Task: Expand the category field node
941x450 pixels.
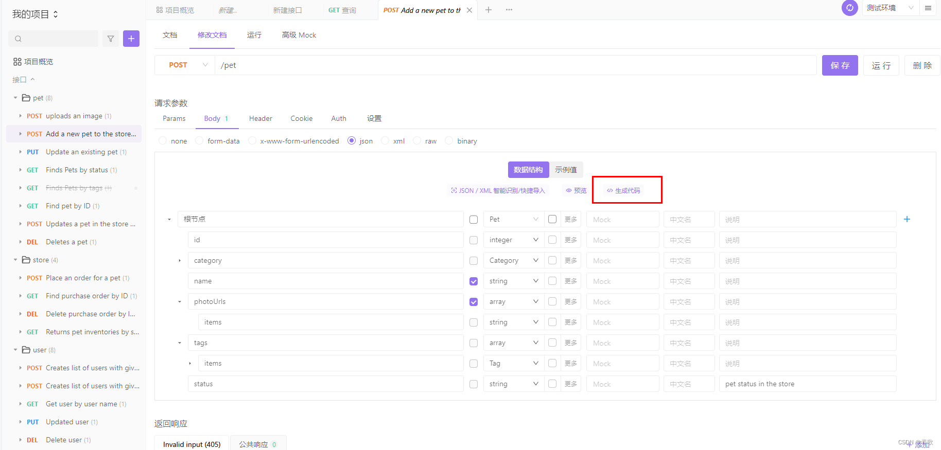Action: [x=180, y=261]
